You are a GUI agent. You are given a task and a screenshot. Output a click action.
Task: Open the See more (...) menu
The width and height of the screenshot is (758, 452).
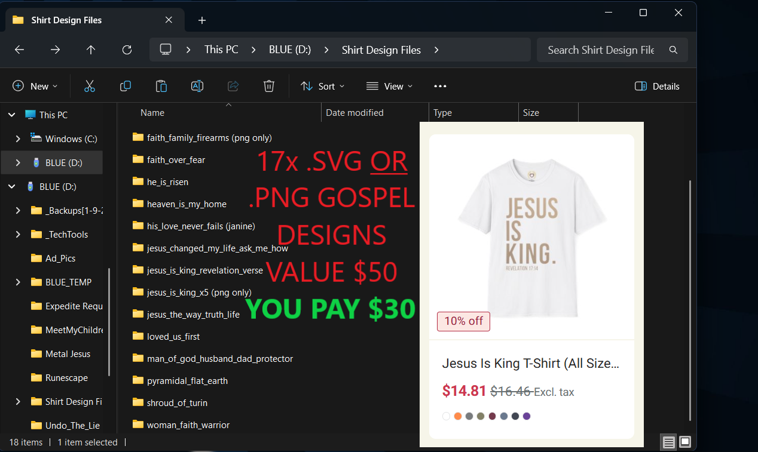440,86
